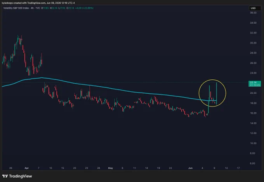The image size is (264, 182).
Task: Click the tall green candle at the latest bar
Action: [x=217, y=94]
